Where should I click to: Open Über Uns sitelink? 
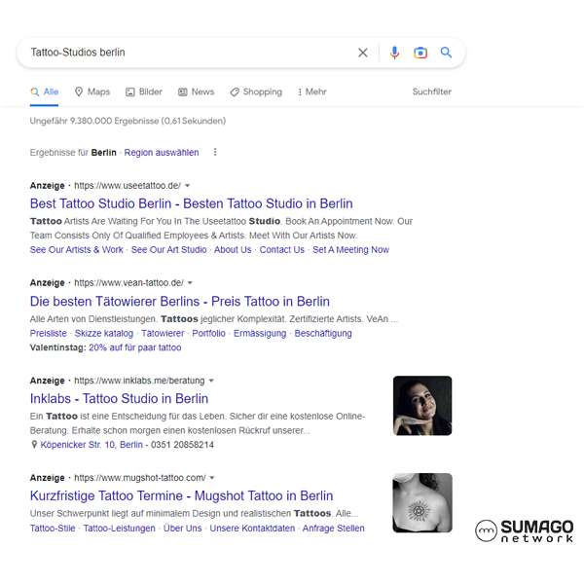point(183,529)
